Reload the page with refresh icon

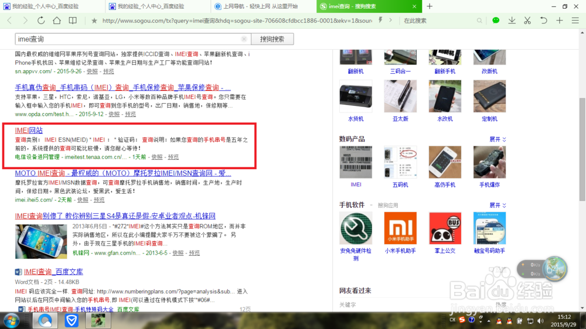coord(41,20)
